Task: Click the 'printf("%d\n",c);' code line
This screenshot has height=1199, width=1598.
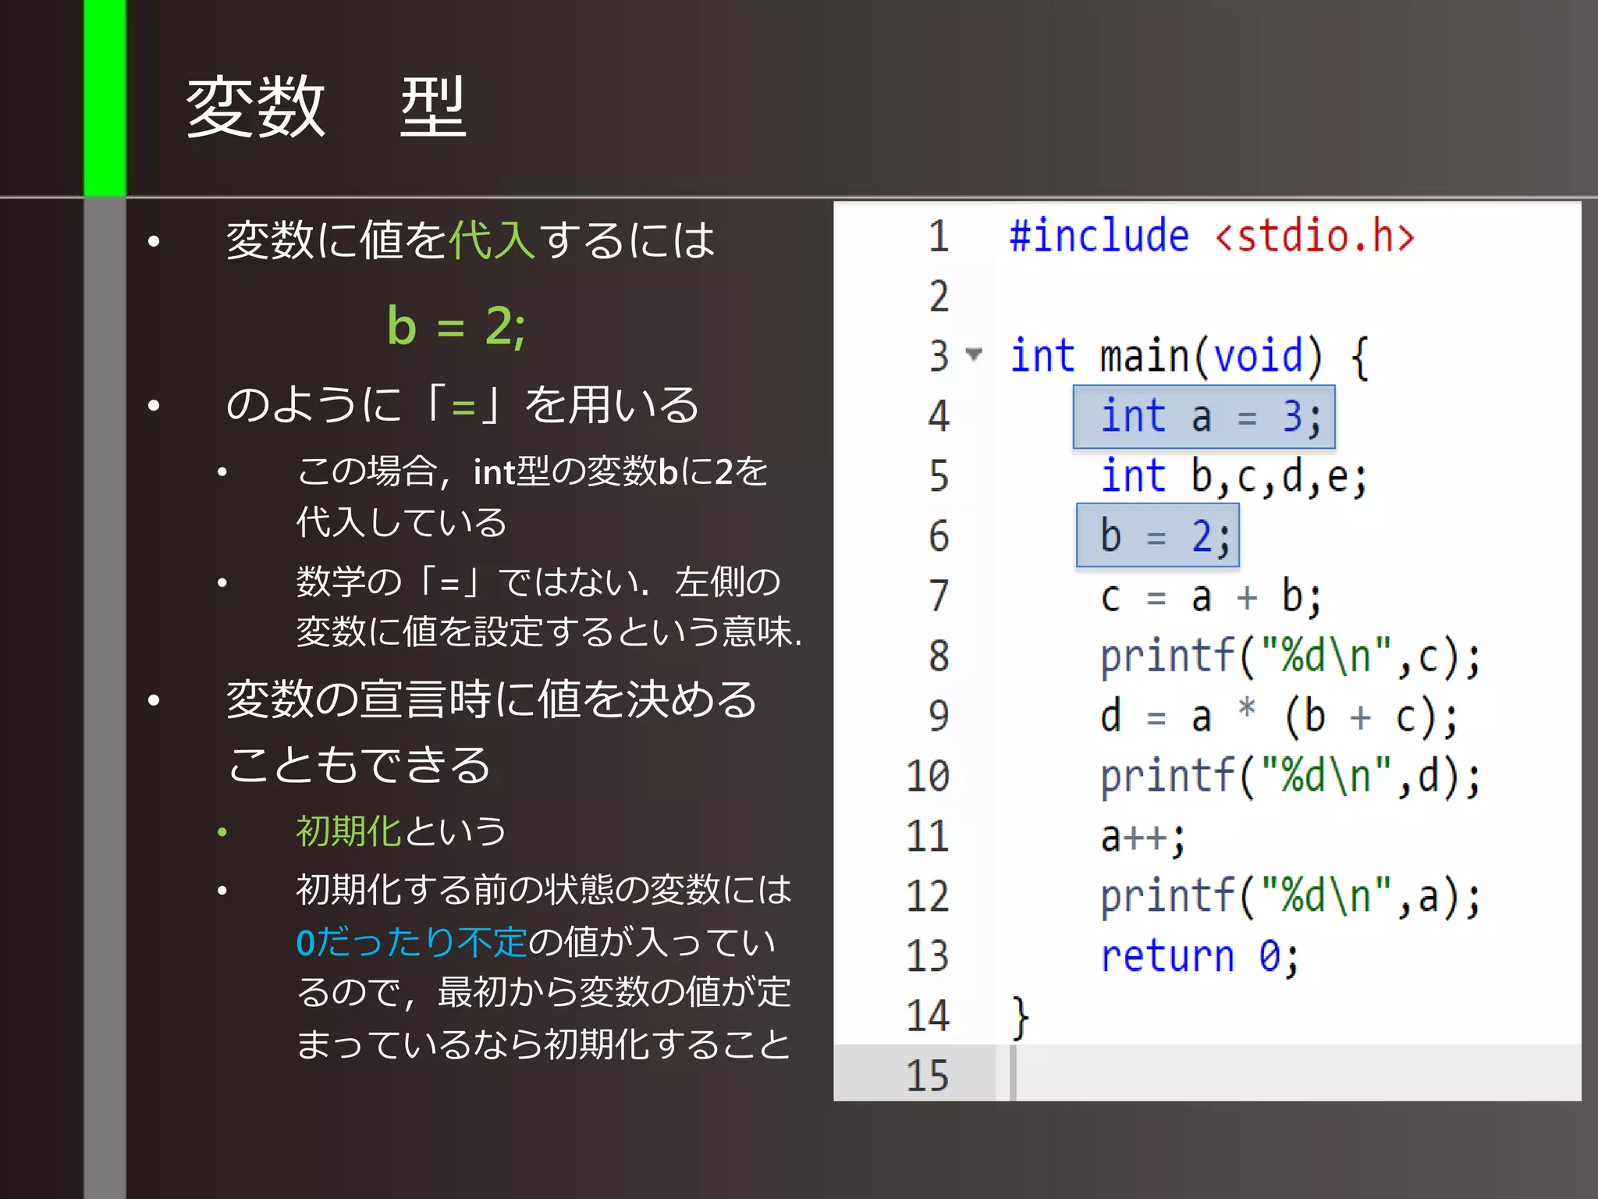Action: tap(1290, 656)
